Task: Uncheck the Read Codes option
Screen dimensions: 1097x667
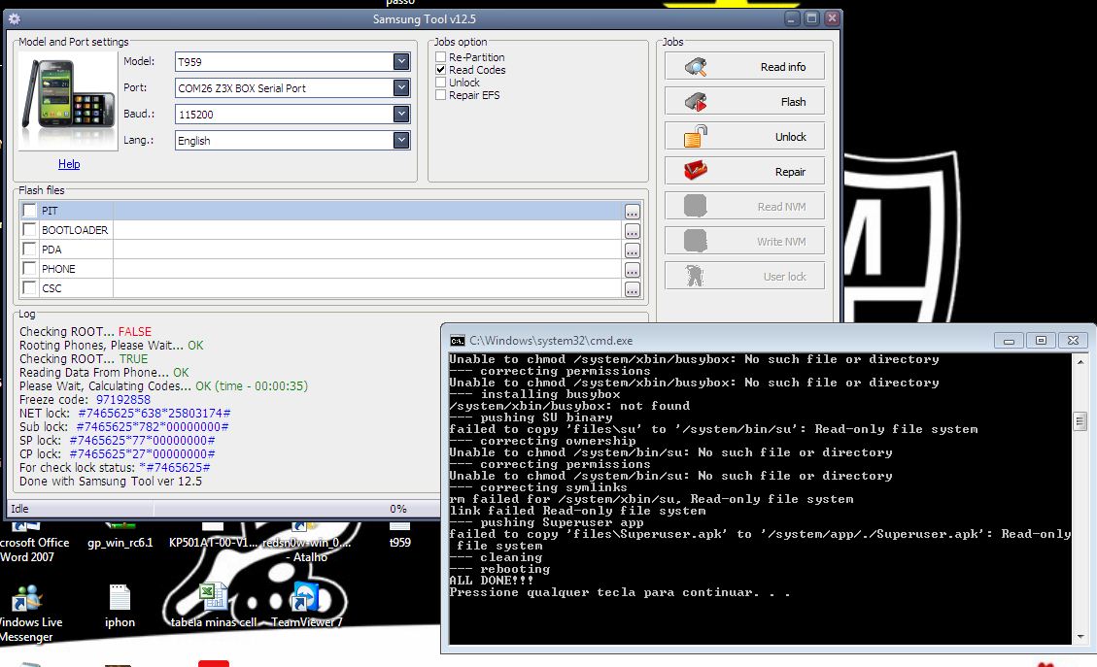Action: 441,69
